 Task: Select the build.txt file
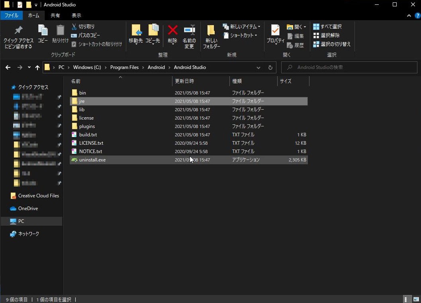click(188, 134)
